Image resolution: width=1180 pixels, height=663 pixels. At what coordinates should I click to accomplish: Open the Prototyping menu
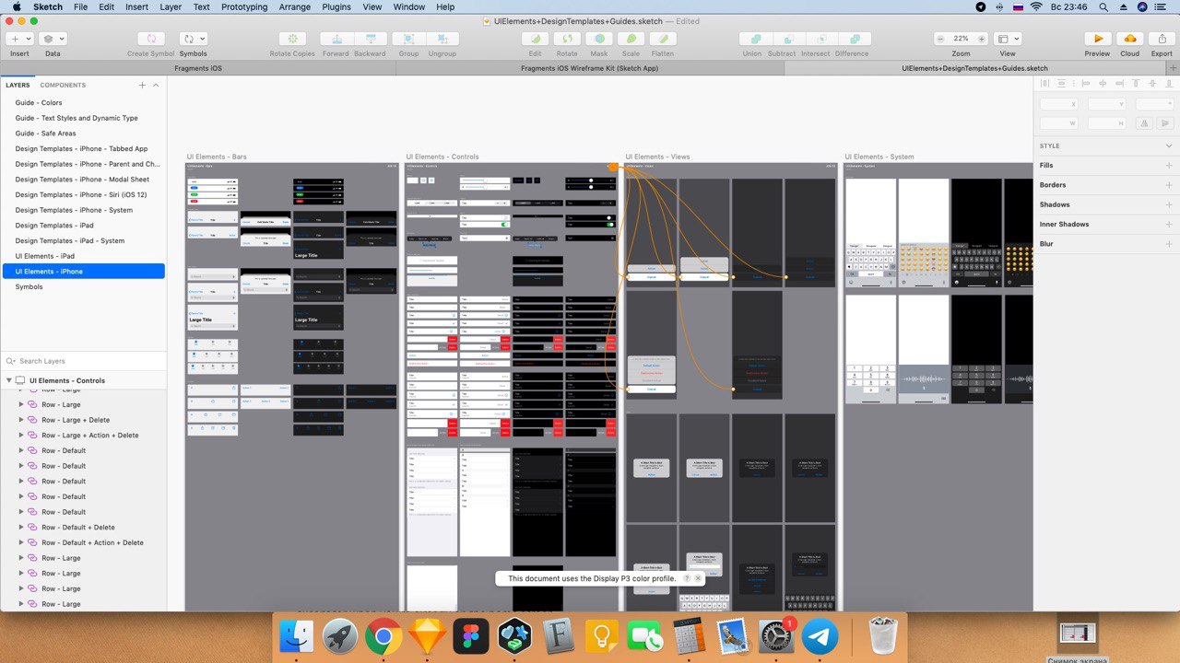pyautogui.click(x=244, y=6)
